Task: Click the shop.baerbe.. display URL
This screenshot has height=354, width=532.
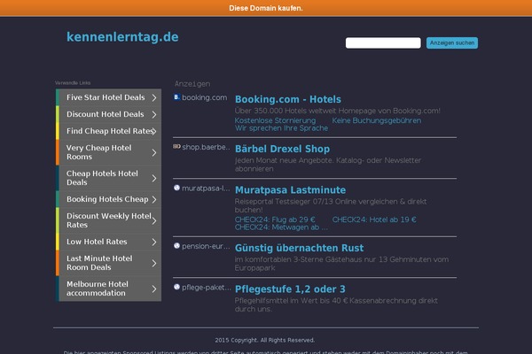Action: tap(206, 147)
